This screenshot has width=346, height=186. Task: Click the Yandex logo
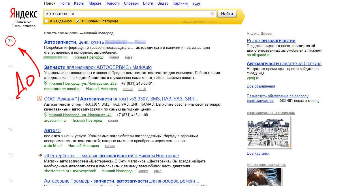(24, 13)
